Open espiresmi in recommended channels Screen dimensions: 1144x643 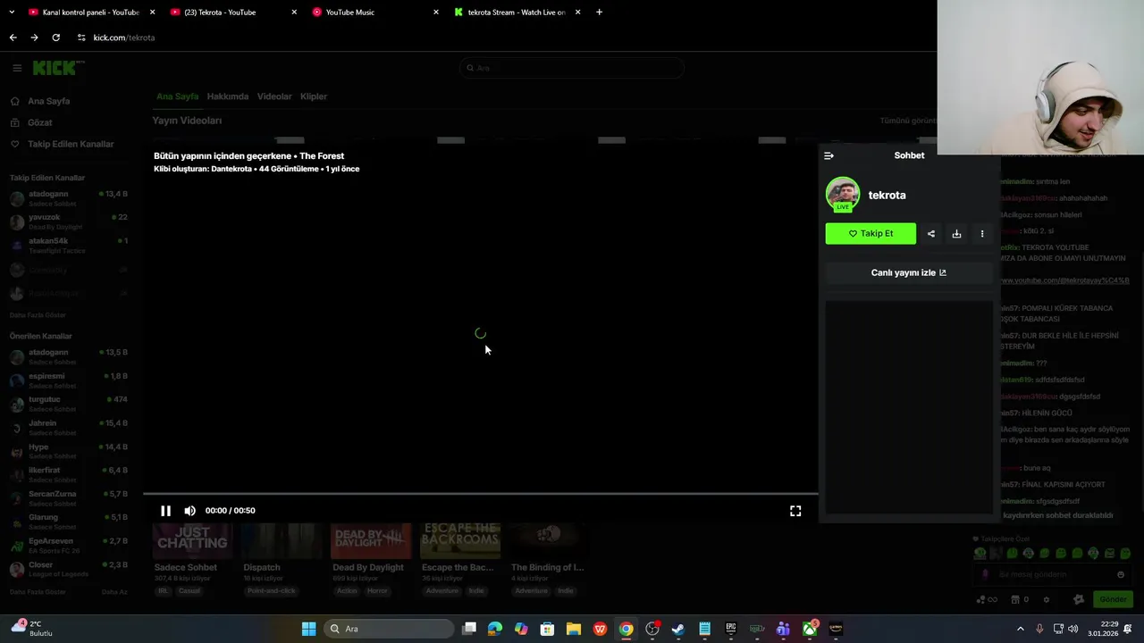pyautogui.click(x=69, y=380)
